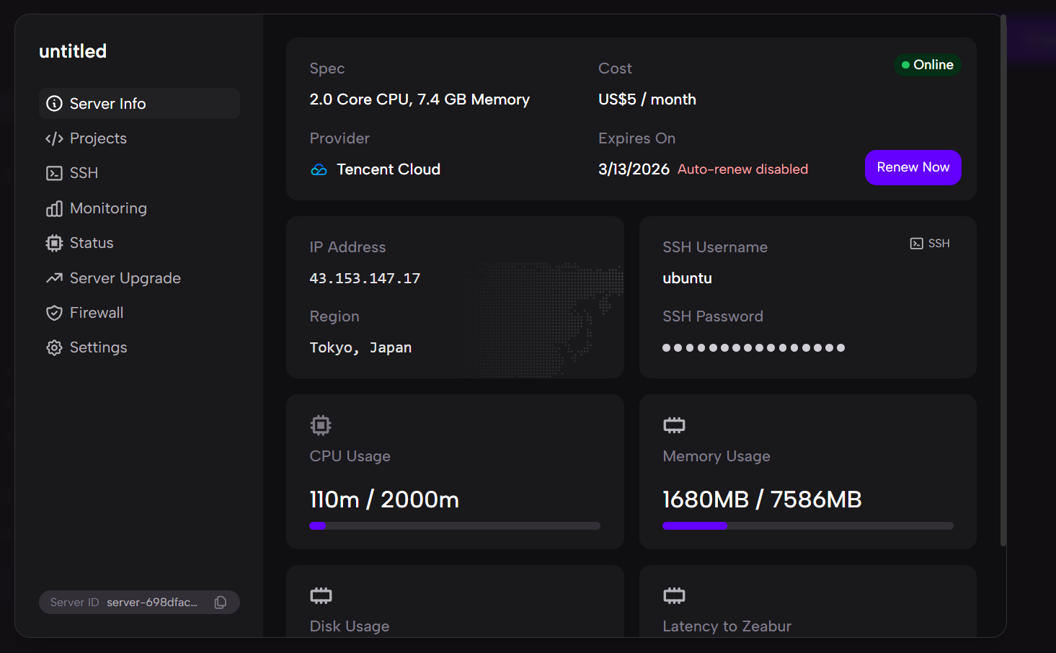Screen dimensions: 1056x653
Task: Go to Projects in the sidebar
Action: point(98,138)
